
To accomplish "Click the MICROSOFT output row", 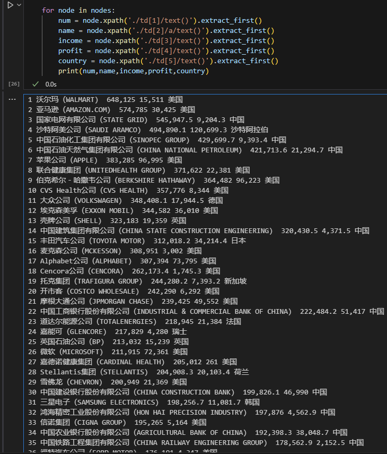I will [x=108, y=352].
